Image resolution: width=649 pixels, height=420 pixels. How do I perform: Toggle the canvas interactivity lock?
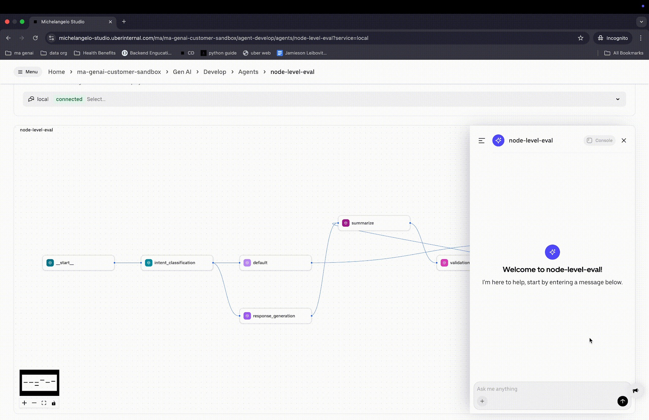pyautogui.click(x=54, y=403)
